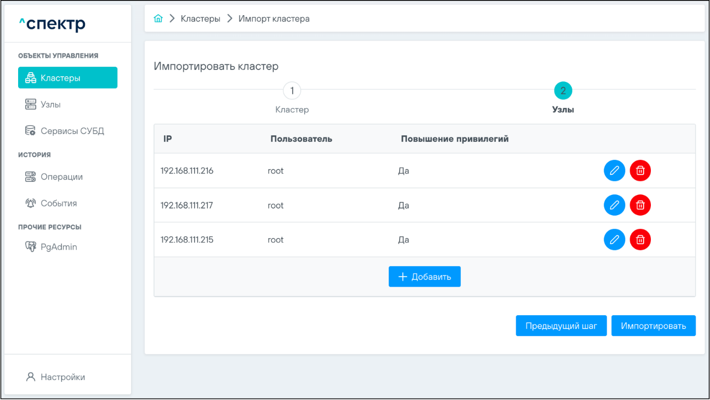Edit node 192.168.111.216 with pencil icon
The width and height of the screenshot is (710, 400).
[614, 170]
